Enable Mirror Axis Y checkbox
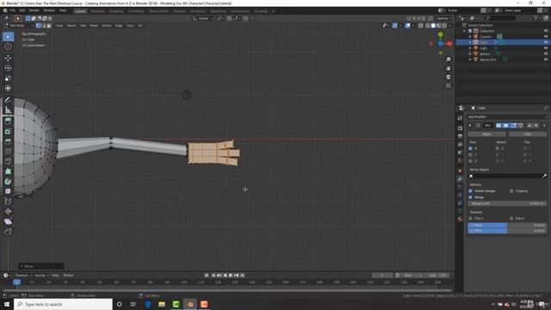The image size is (551, 310). [x=471, y=155]
